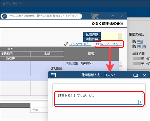Click the comment dialog window icon
The width and height of the screenshot is (150, 121).
(x=54, y=75)
